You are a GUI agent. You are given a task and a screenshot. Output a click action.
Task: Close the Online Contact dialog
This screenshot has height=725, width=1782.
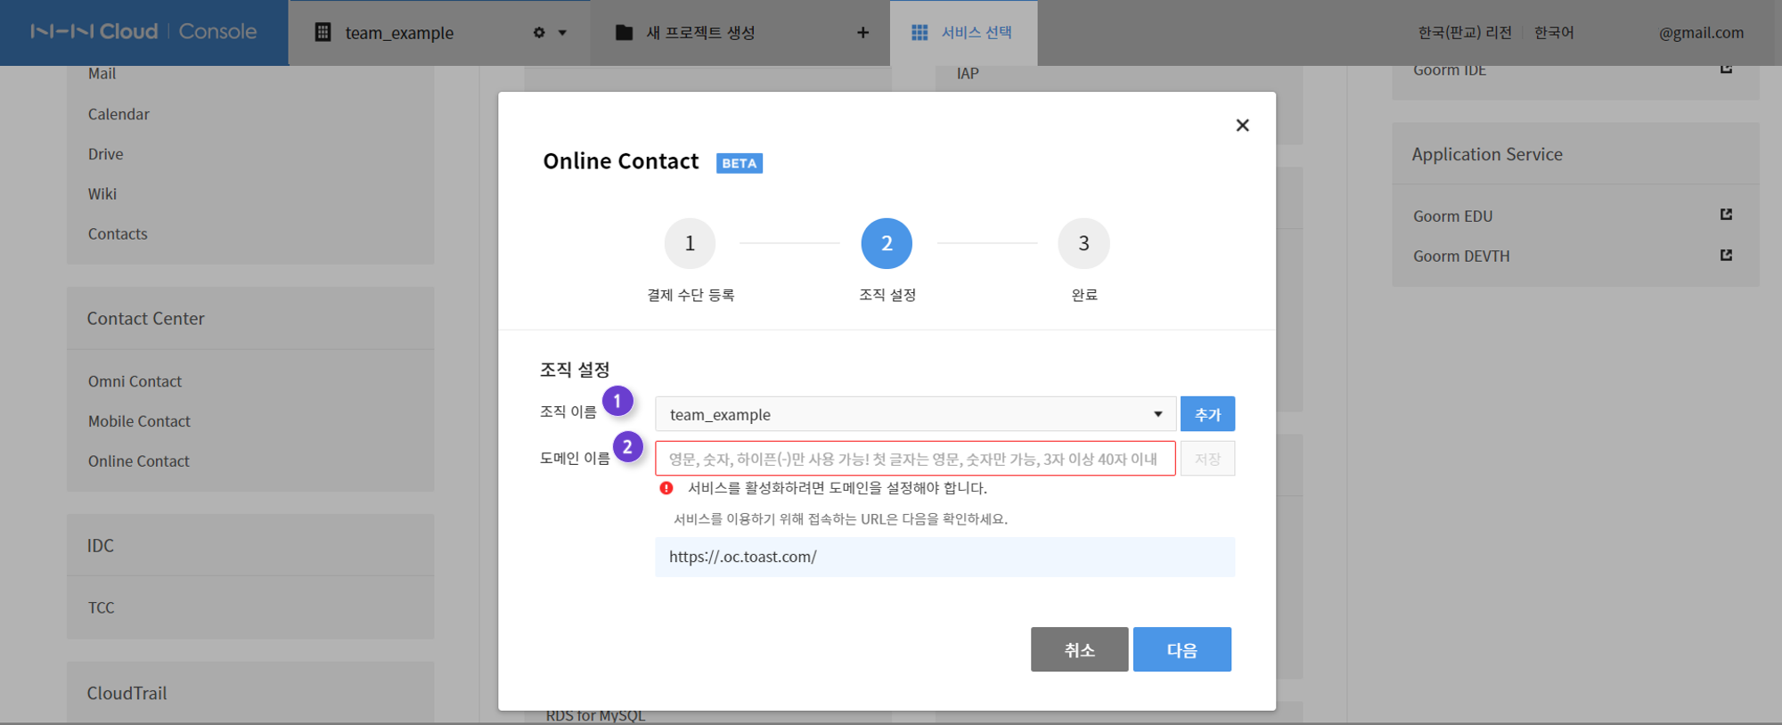pos(1242,126)
